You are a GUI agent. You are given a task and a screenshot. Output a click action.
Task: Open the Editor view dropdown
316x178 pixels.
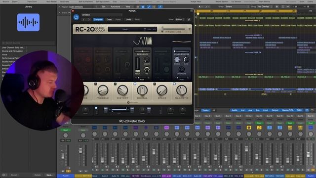[180, 20]
